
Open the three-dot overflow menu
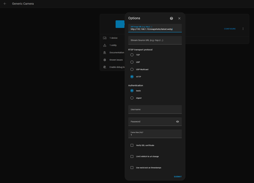point(243,29)
